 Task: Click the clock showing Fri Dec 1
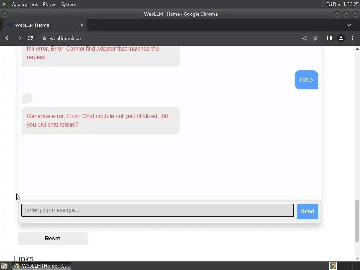(342, 4)
